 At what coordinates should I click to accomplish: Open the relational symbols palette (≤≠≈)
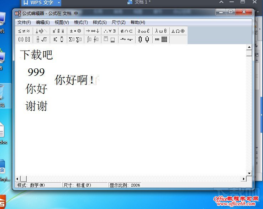click(24, 31)
